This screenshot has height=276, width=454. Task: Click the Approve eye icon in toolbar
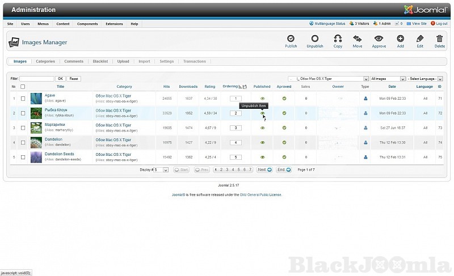(379, 39)
